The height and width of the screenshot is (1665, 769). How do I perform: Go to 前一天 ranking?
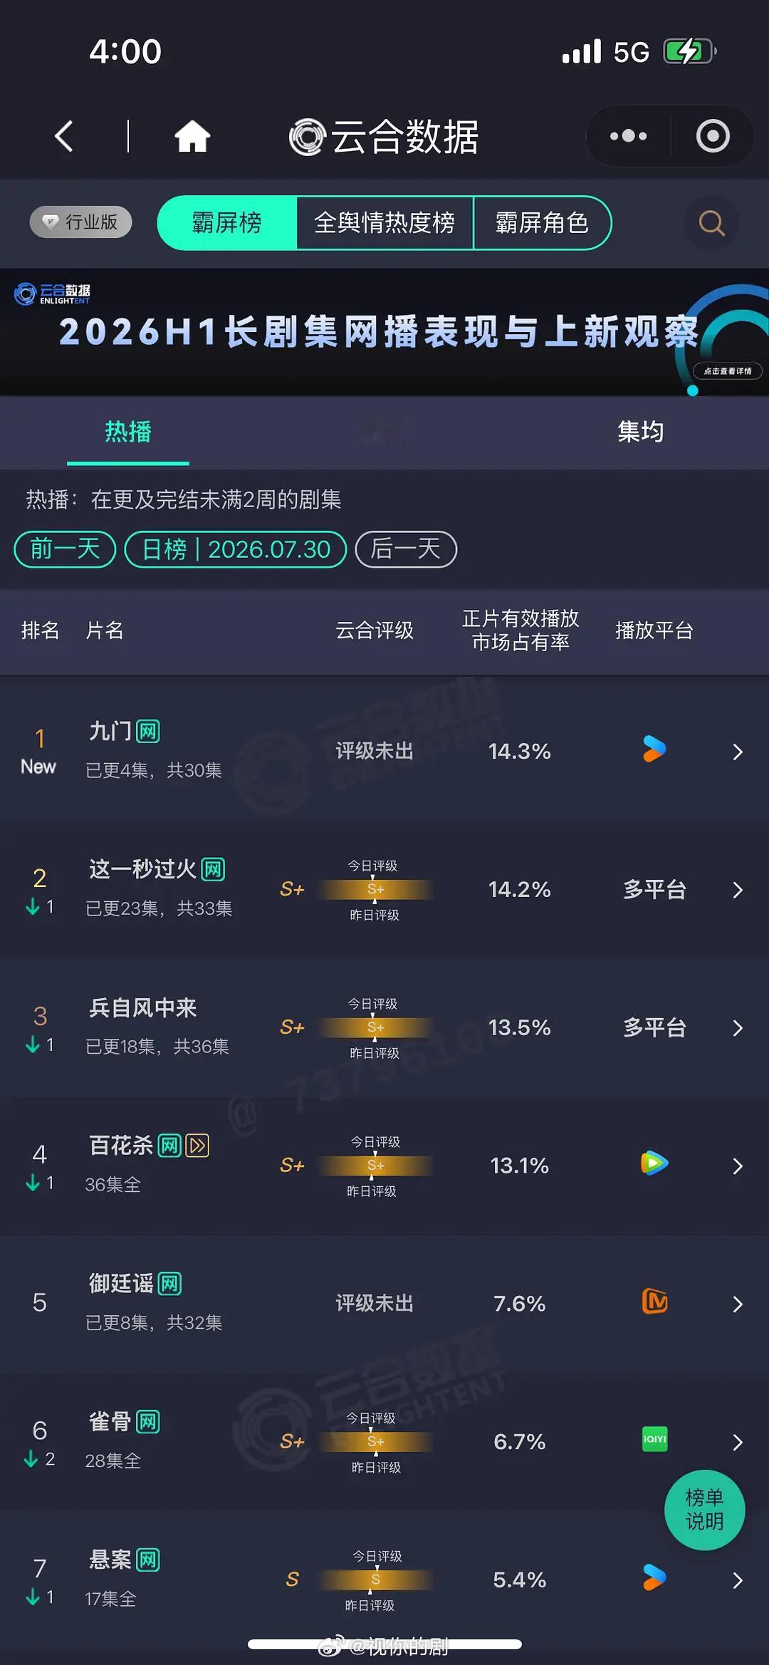[x=65, y=549]
